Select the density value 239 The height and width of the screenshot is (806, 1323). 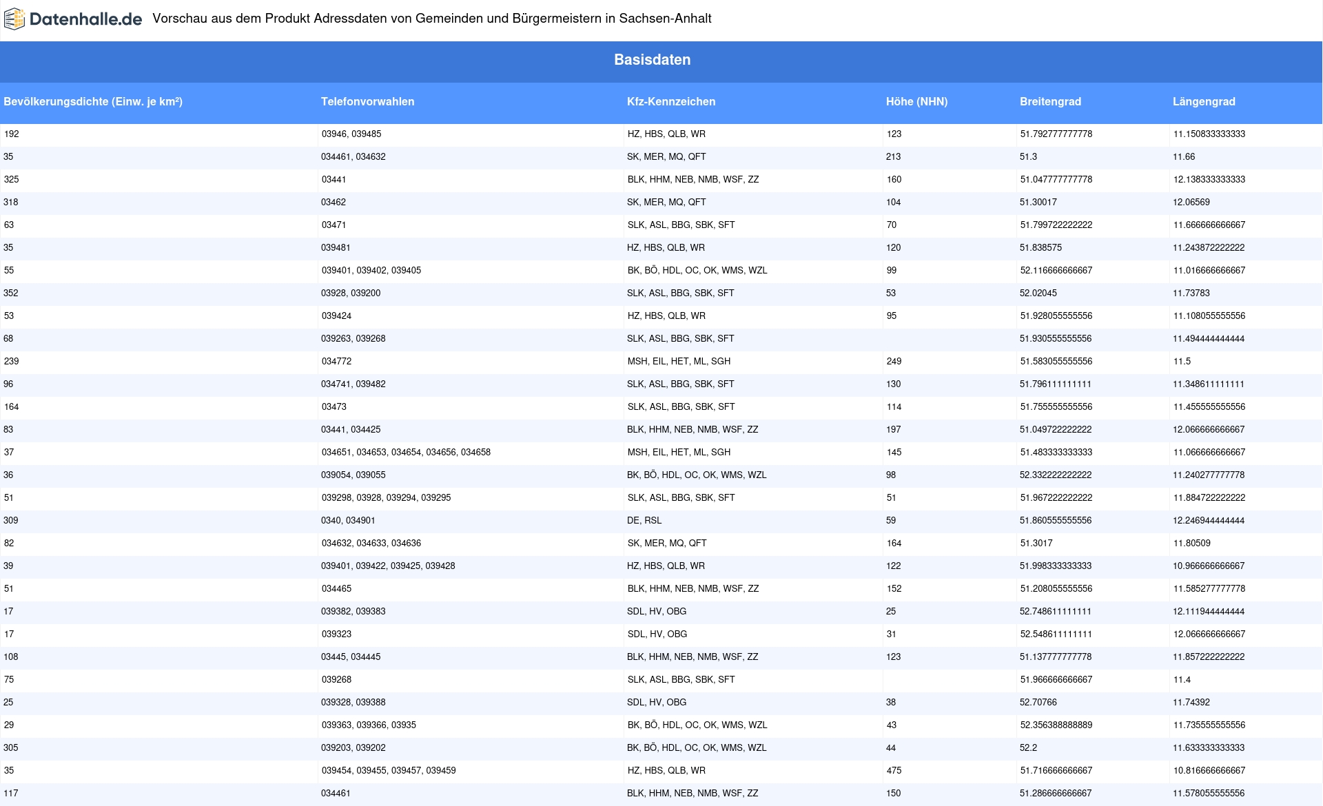pos(11,362)
